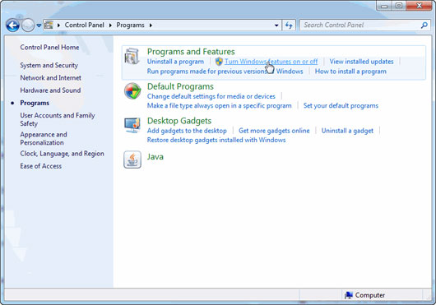Screen dimensions: 436x305
Task: Open Hardware and Sound category
Action: (50, 90)
